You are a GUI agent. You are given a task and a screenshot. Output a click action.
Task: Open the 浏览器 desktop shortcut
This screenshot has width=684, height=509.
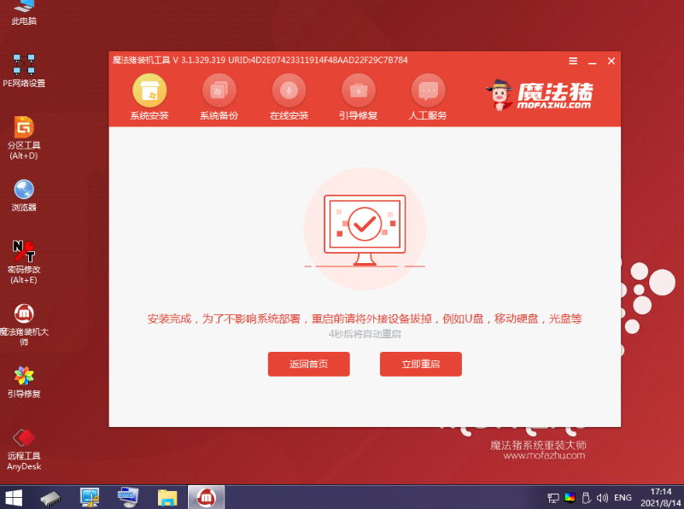tap(24, 194)
